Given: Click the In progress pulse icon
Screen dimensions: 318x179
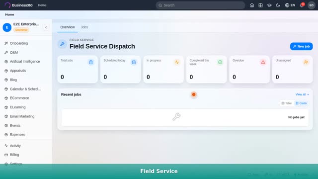Looking at the screenshot, I should coord(177,62).
